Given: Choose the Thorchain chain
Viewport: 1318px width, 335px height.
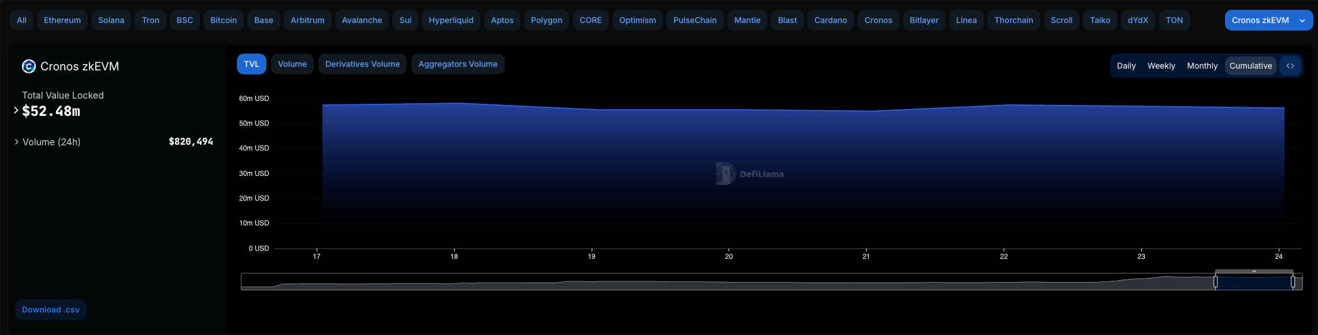Looking at the screenshot, I should [x=1013, y=20].
